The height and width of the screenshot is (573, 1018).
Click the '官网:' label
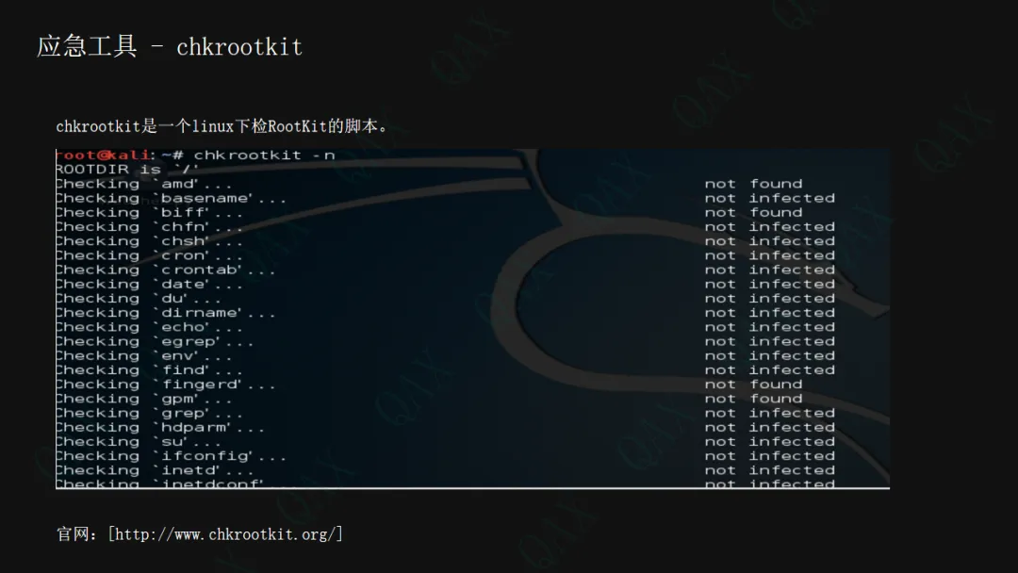pyautogui.click(x=76, y=534)
